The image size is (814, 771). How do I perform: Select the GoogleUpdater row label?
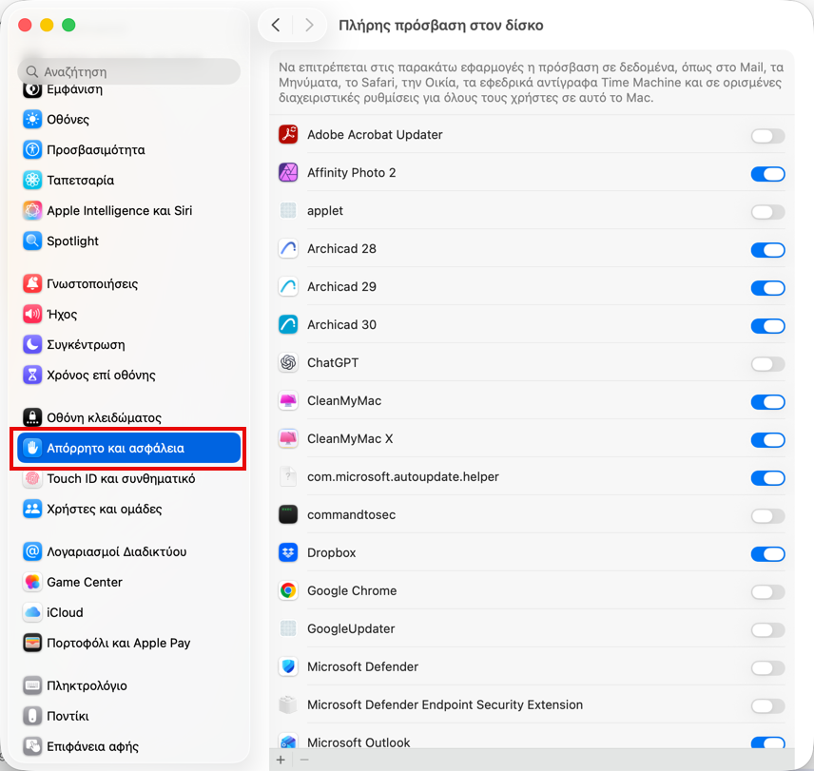(351, 628)
